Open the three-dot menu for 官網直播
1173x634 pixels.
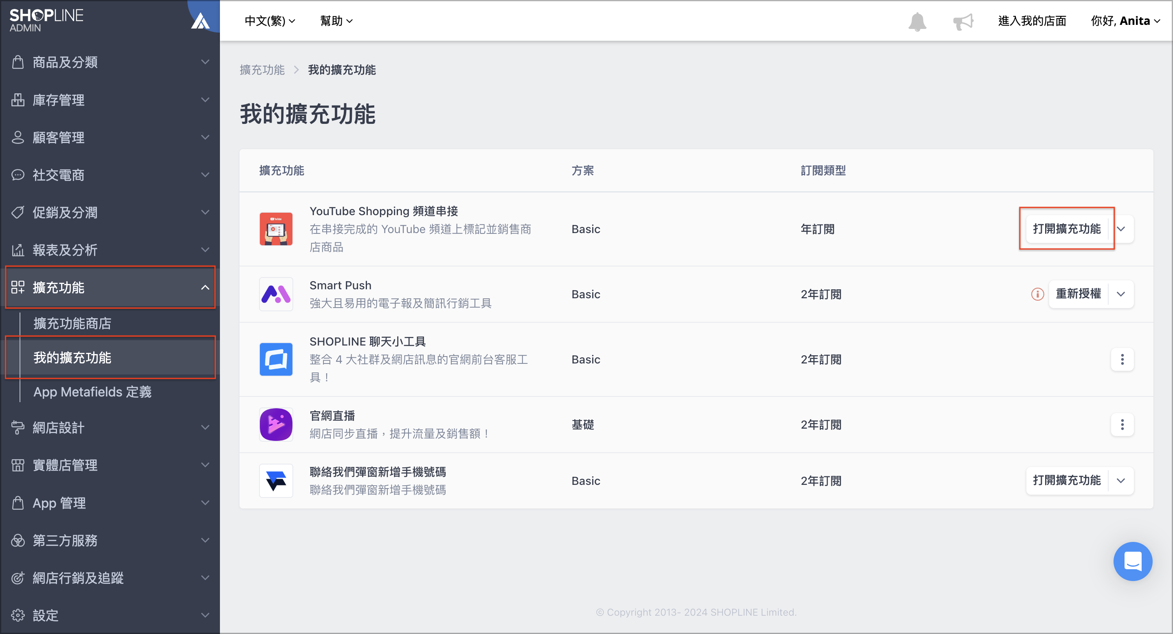pyautogui.click(x=1122, y=425)
